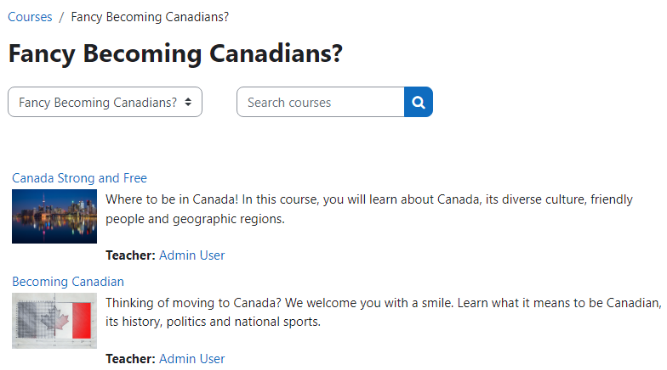Viewport: 667px width, 370px height.
Task: Click the 'Thinking of moving to Canada?' description line
Action: coord(383,303)
